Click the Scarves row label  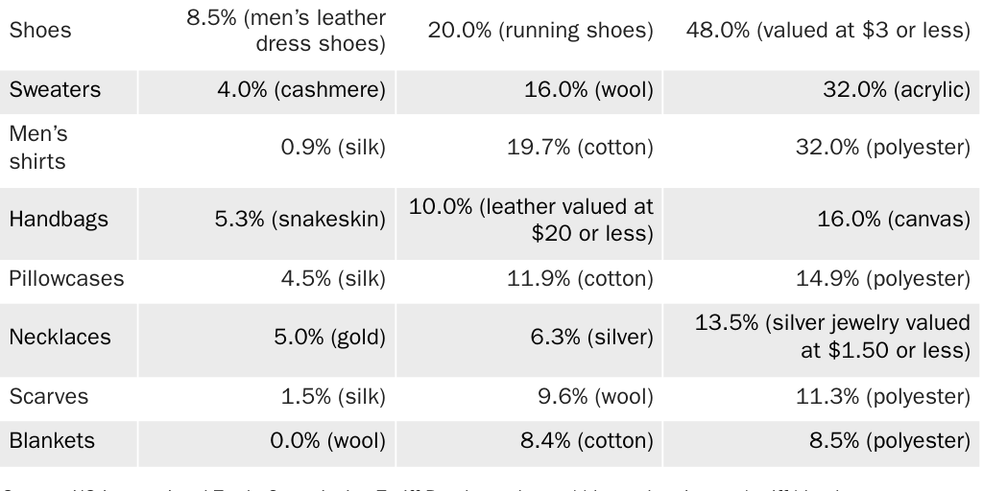click(48, 397)
